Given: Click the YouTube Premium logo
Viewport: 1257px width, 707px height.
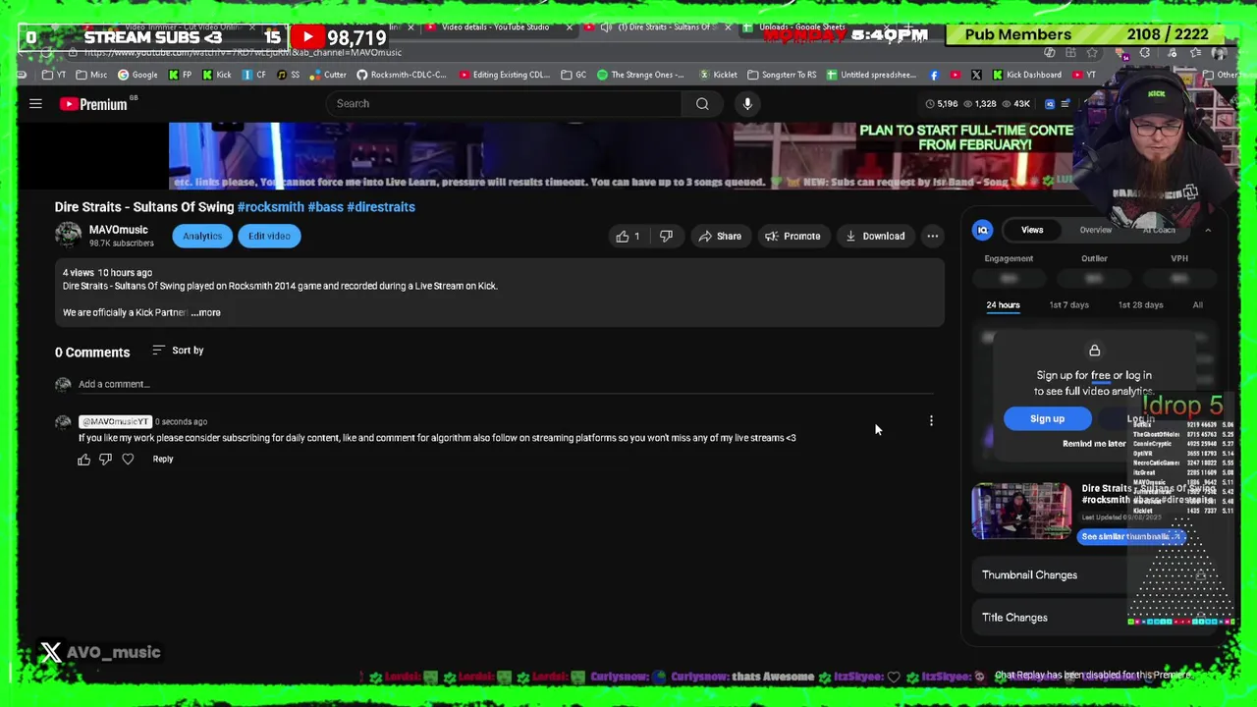Looking at the screenshot, I should coord(94,104).
